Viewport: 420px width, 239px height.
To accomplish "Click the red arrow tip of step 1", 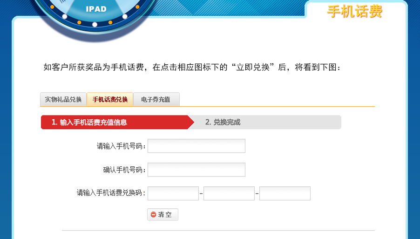I will [x=191, y=123].
